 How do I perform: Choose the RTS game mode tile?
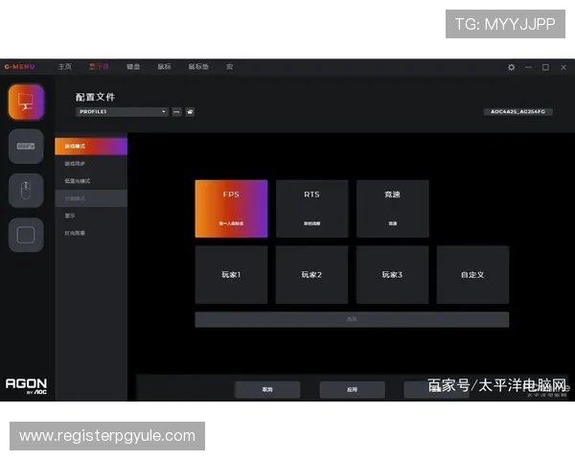[311, 209]
